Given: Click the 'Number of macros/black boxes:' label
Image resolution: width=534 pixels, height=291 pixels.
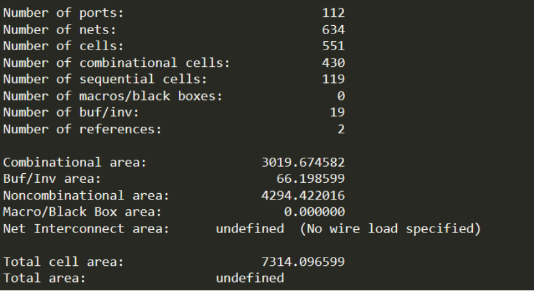Looking at the screenshot, I should 113,96.
